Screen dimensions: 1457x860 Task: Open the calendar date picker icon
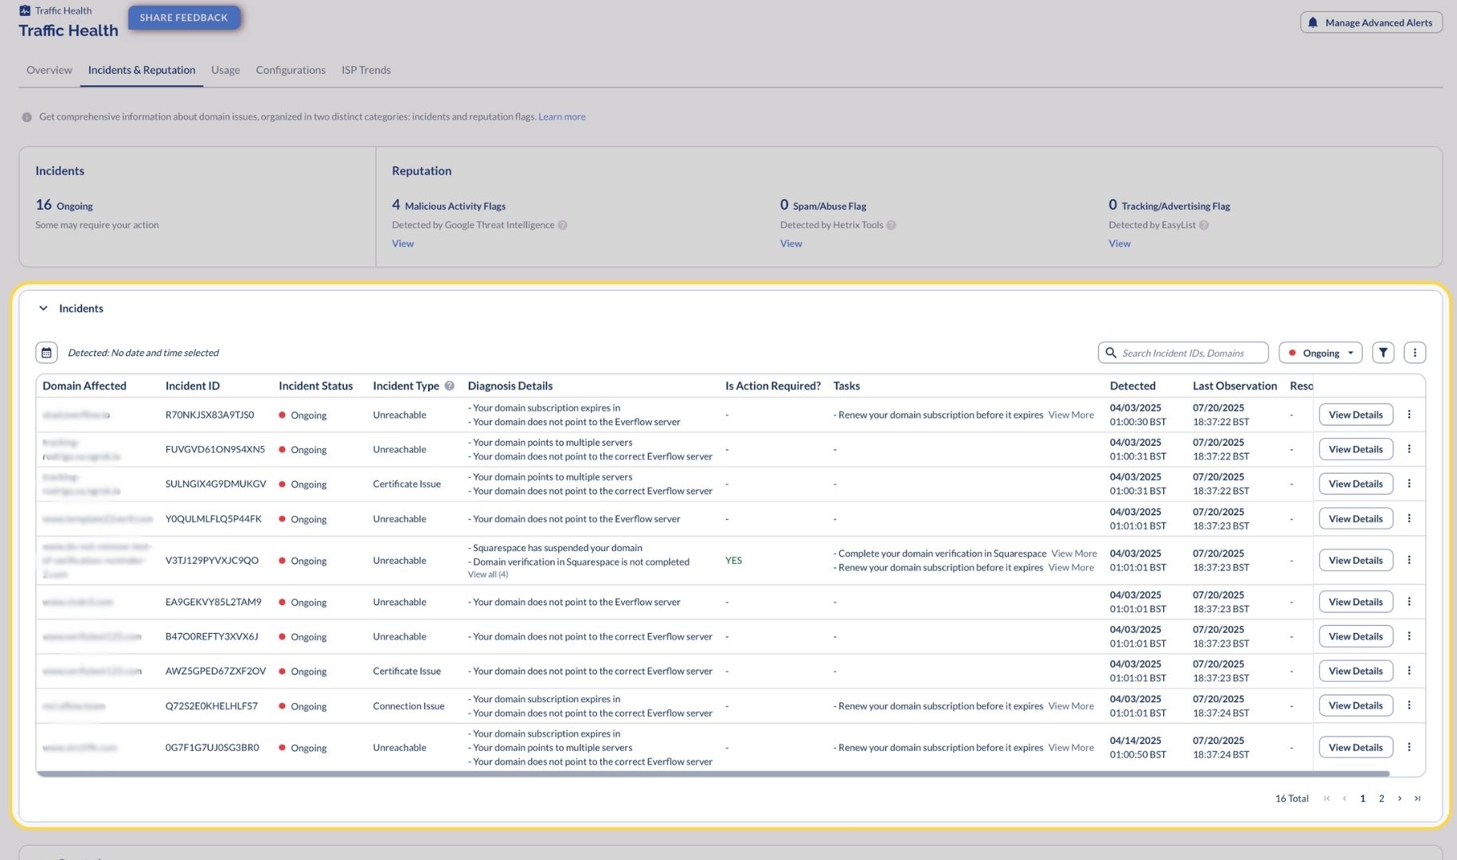click(x=46, y=353)
